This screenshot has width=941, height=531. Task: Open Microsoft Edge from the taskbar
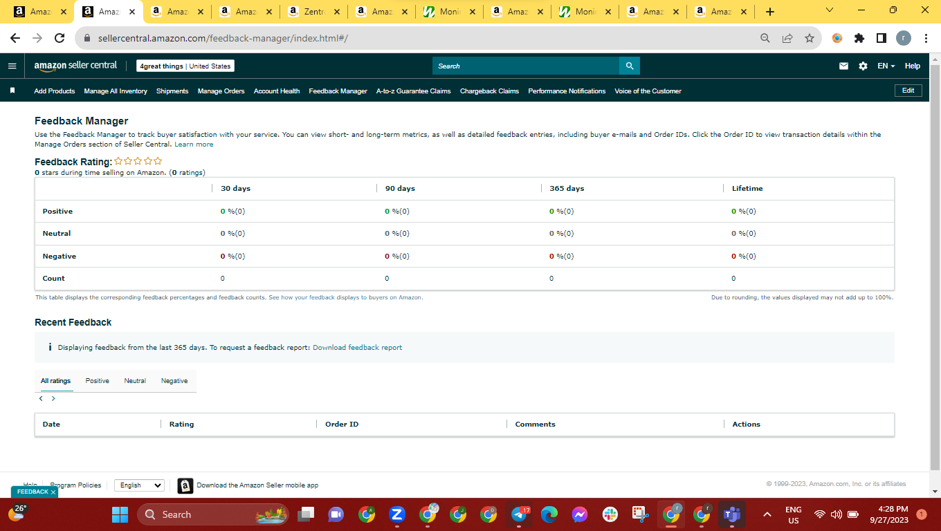pos(549,514)
